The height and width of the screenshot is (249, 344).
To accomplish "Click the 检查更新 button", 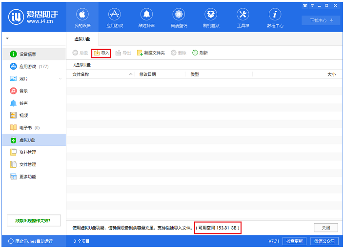I will [294, 241].
